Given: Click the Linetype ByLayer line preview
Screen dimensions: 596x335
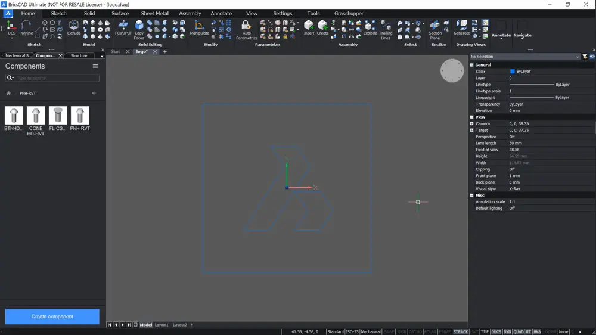Looking at the screenshot, I should click(532, 85).
